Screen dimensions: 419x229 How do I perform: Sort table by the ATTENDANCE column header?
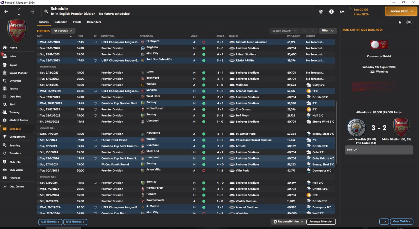coord(293,36)
